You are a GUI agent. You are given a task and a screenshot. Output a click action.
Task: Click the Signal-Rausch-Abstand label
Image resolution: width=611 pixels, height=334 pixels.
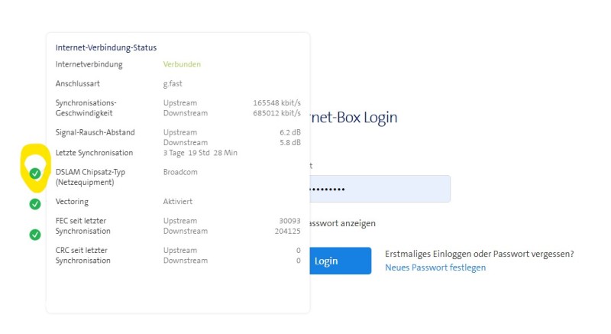pos(94,132)
